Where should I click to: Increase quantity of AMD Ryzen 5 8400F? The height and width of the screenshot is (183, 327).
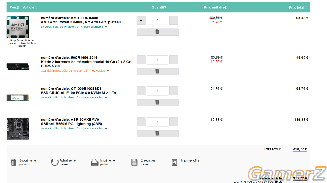(x=174, y=20)
